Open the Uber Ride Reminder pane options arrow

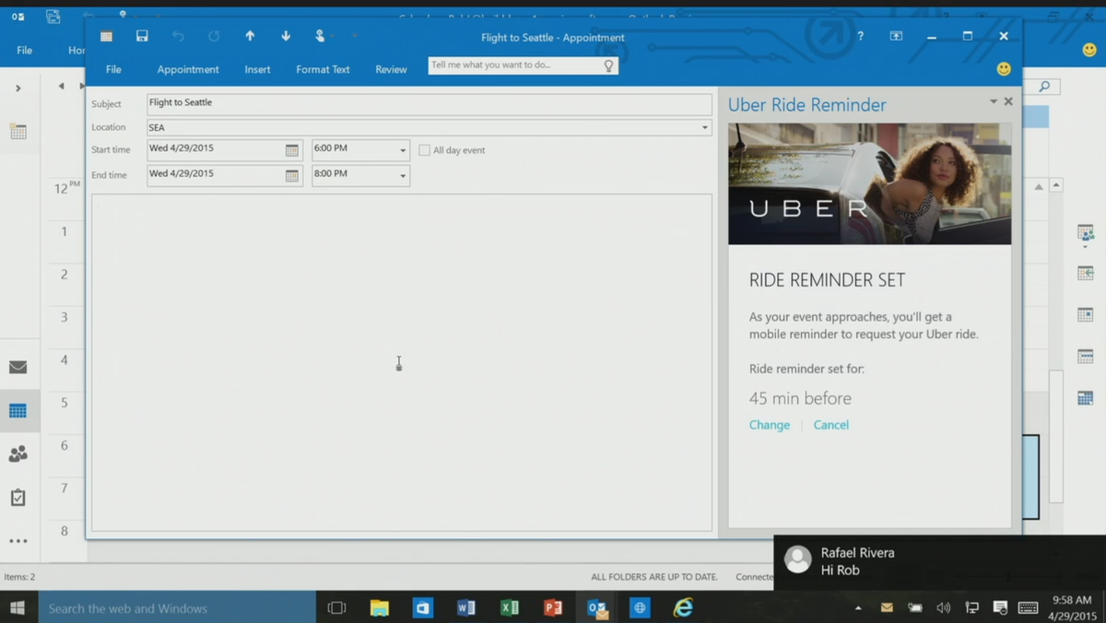coord(994,101)
